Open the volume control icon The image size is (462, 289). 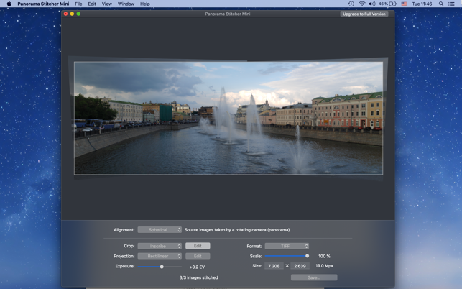tap(372, 4)
